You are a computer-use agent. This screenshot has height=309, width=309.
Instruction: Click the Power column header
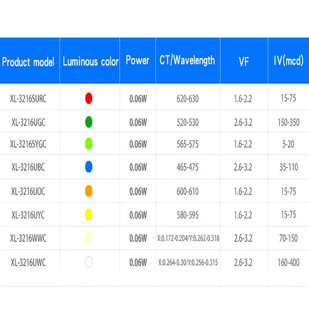138,60
